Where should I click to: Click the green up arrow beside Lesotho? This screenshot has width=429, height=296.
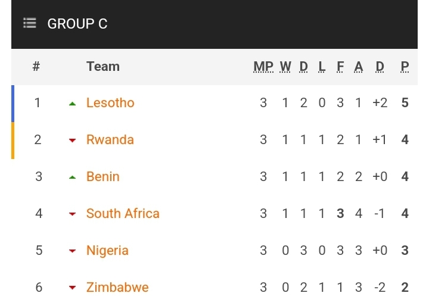[x=72, y=104]
